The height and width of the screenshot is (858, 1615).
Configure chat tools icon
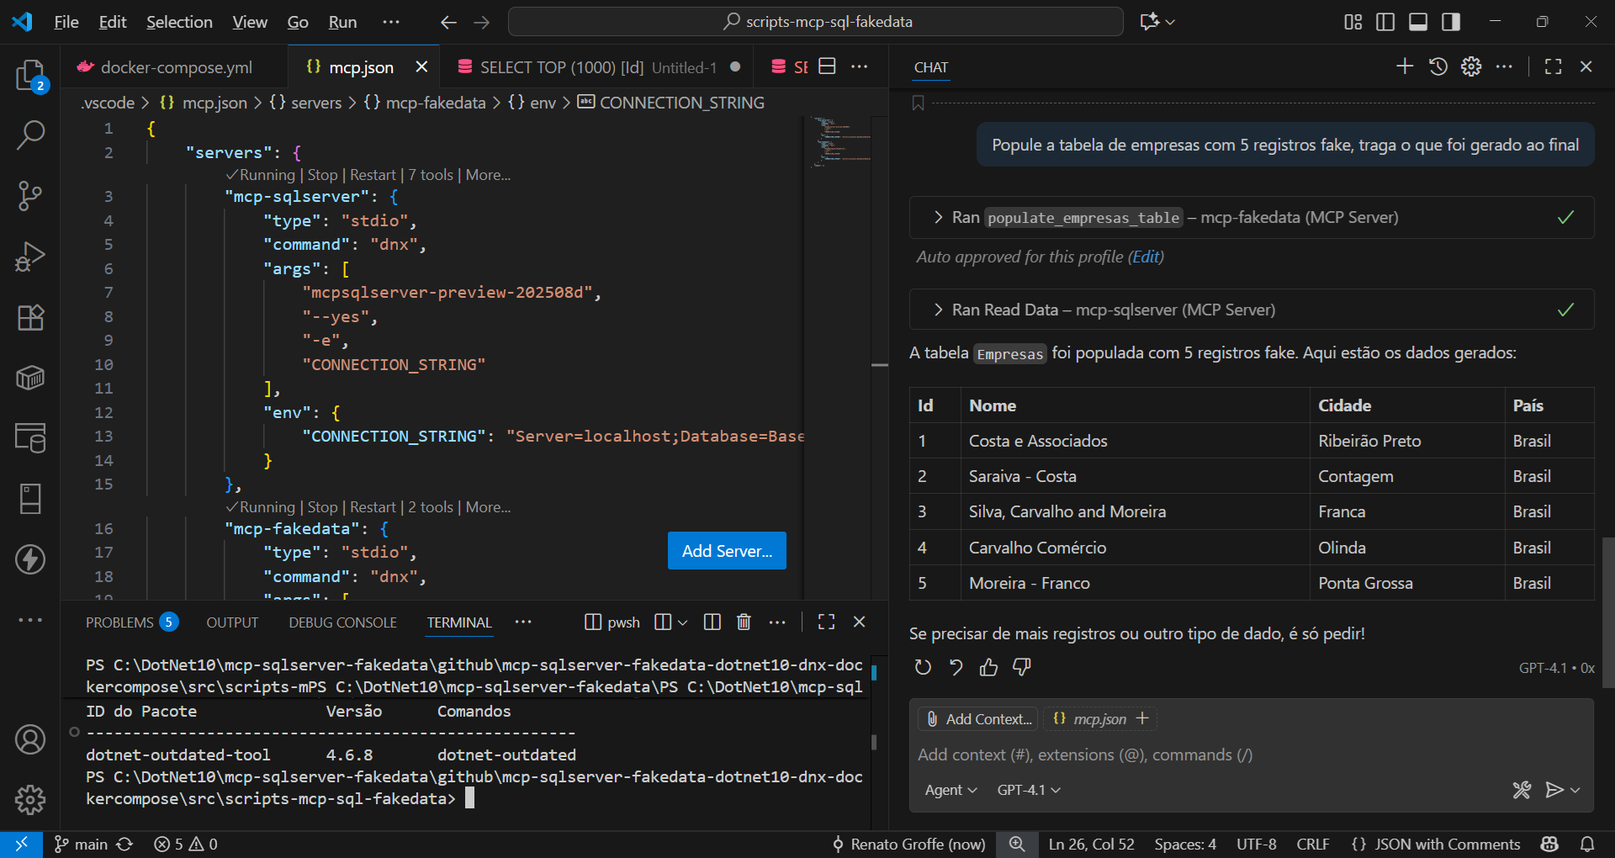click(1522, 790)
